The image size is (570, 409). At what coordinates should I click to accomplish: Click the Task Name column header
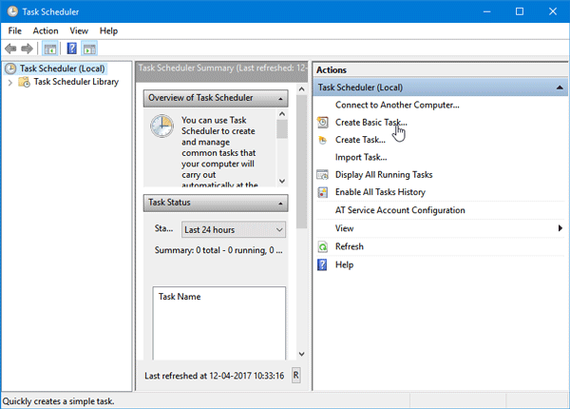click(180, 297)
